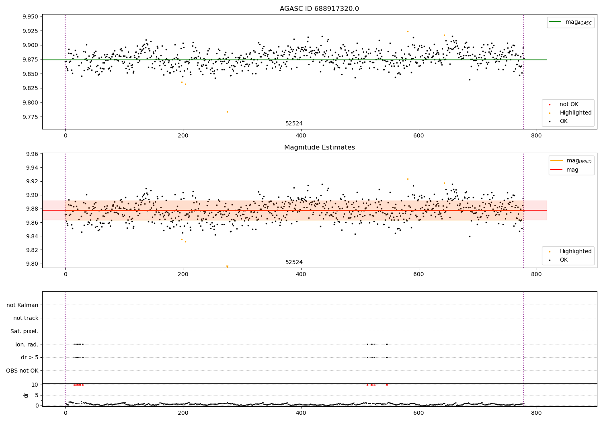The image size is (603, 422).
Task: Click the outlier orange point near 9.775
Action: pos(227,112)
